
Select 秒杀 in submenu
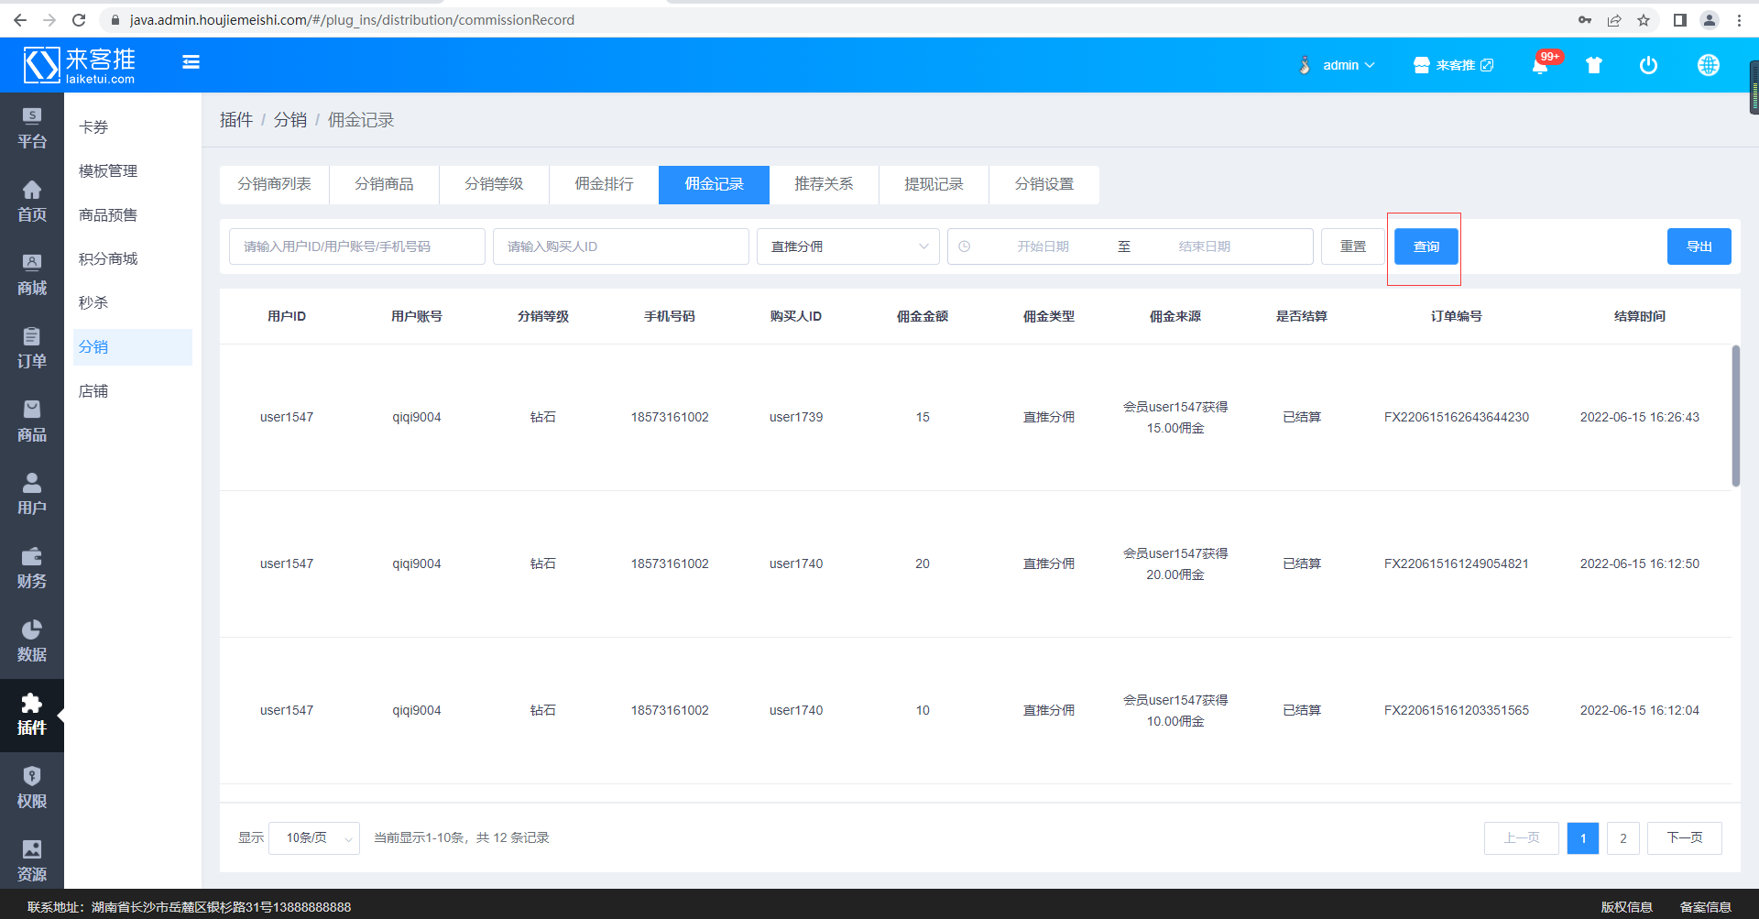[x=133, y=303]
